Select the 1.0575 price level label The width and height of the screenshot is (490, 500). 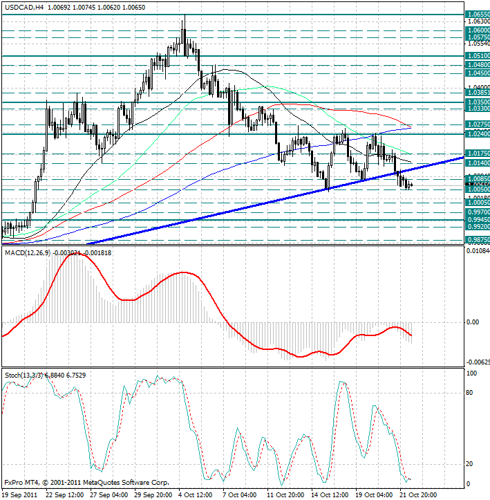tap(478, 37)
